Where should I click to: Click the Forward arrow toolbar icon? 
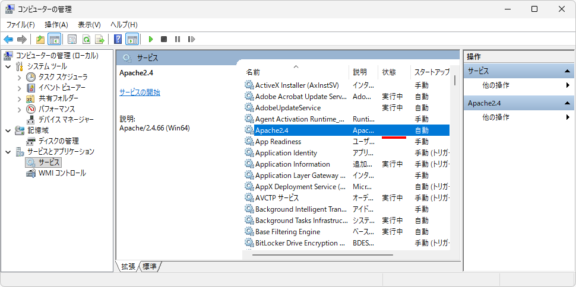point(22,39)
